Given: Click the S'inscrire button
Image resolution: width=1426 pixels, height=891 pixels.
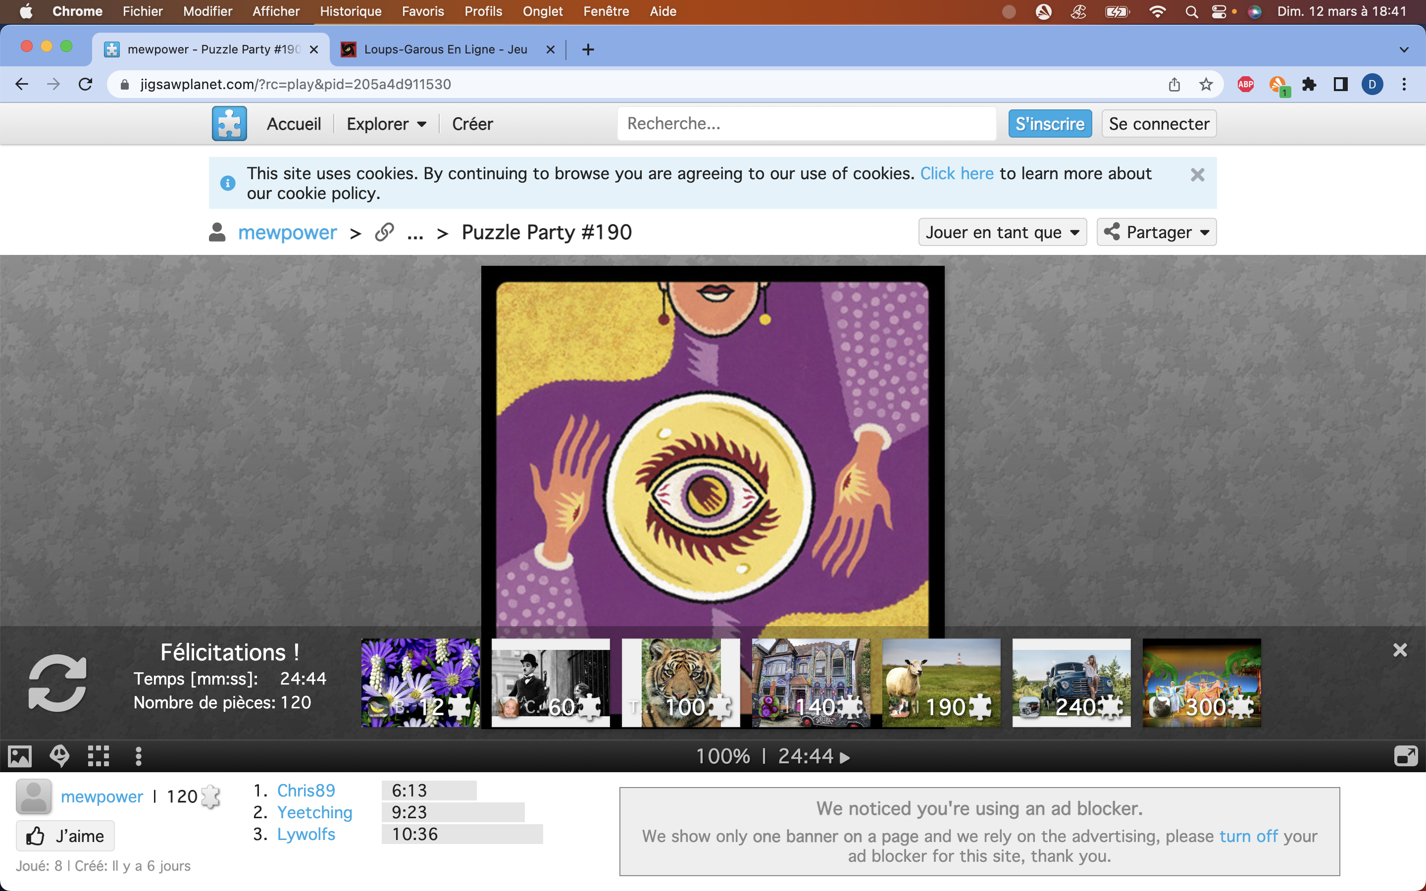Looking at the screenshot, I should click(x=1050, y=124).
